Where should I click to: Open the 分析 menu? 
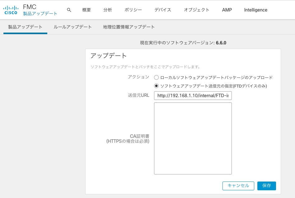pos(108,10)
